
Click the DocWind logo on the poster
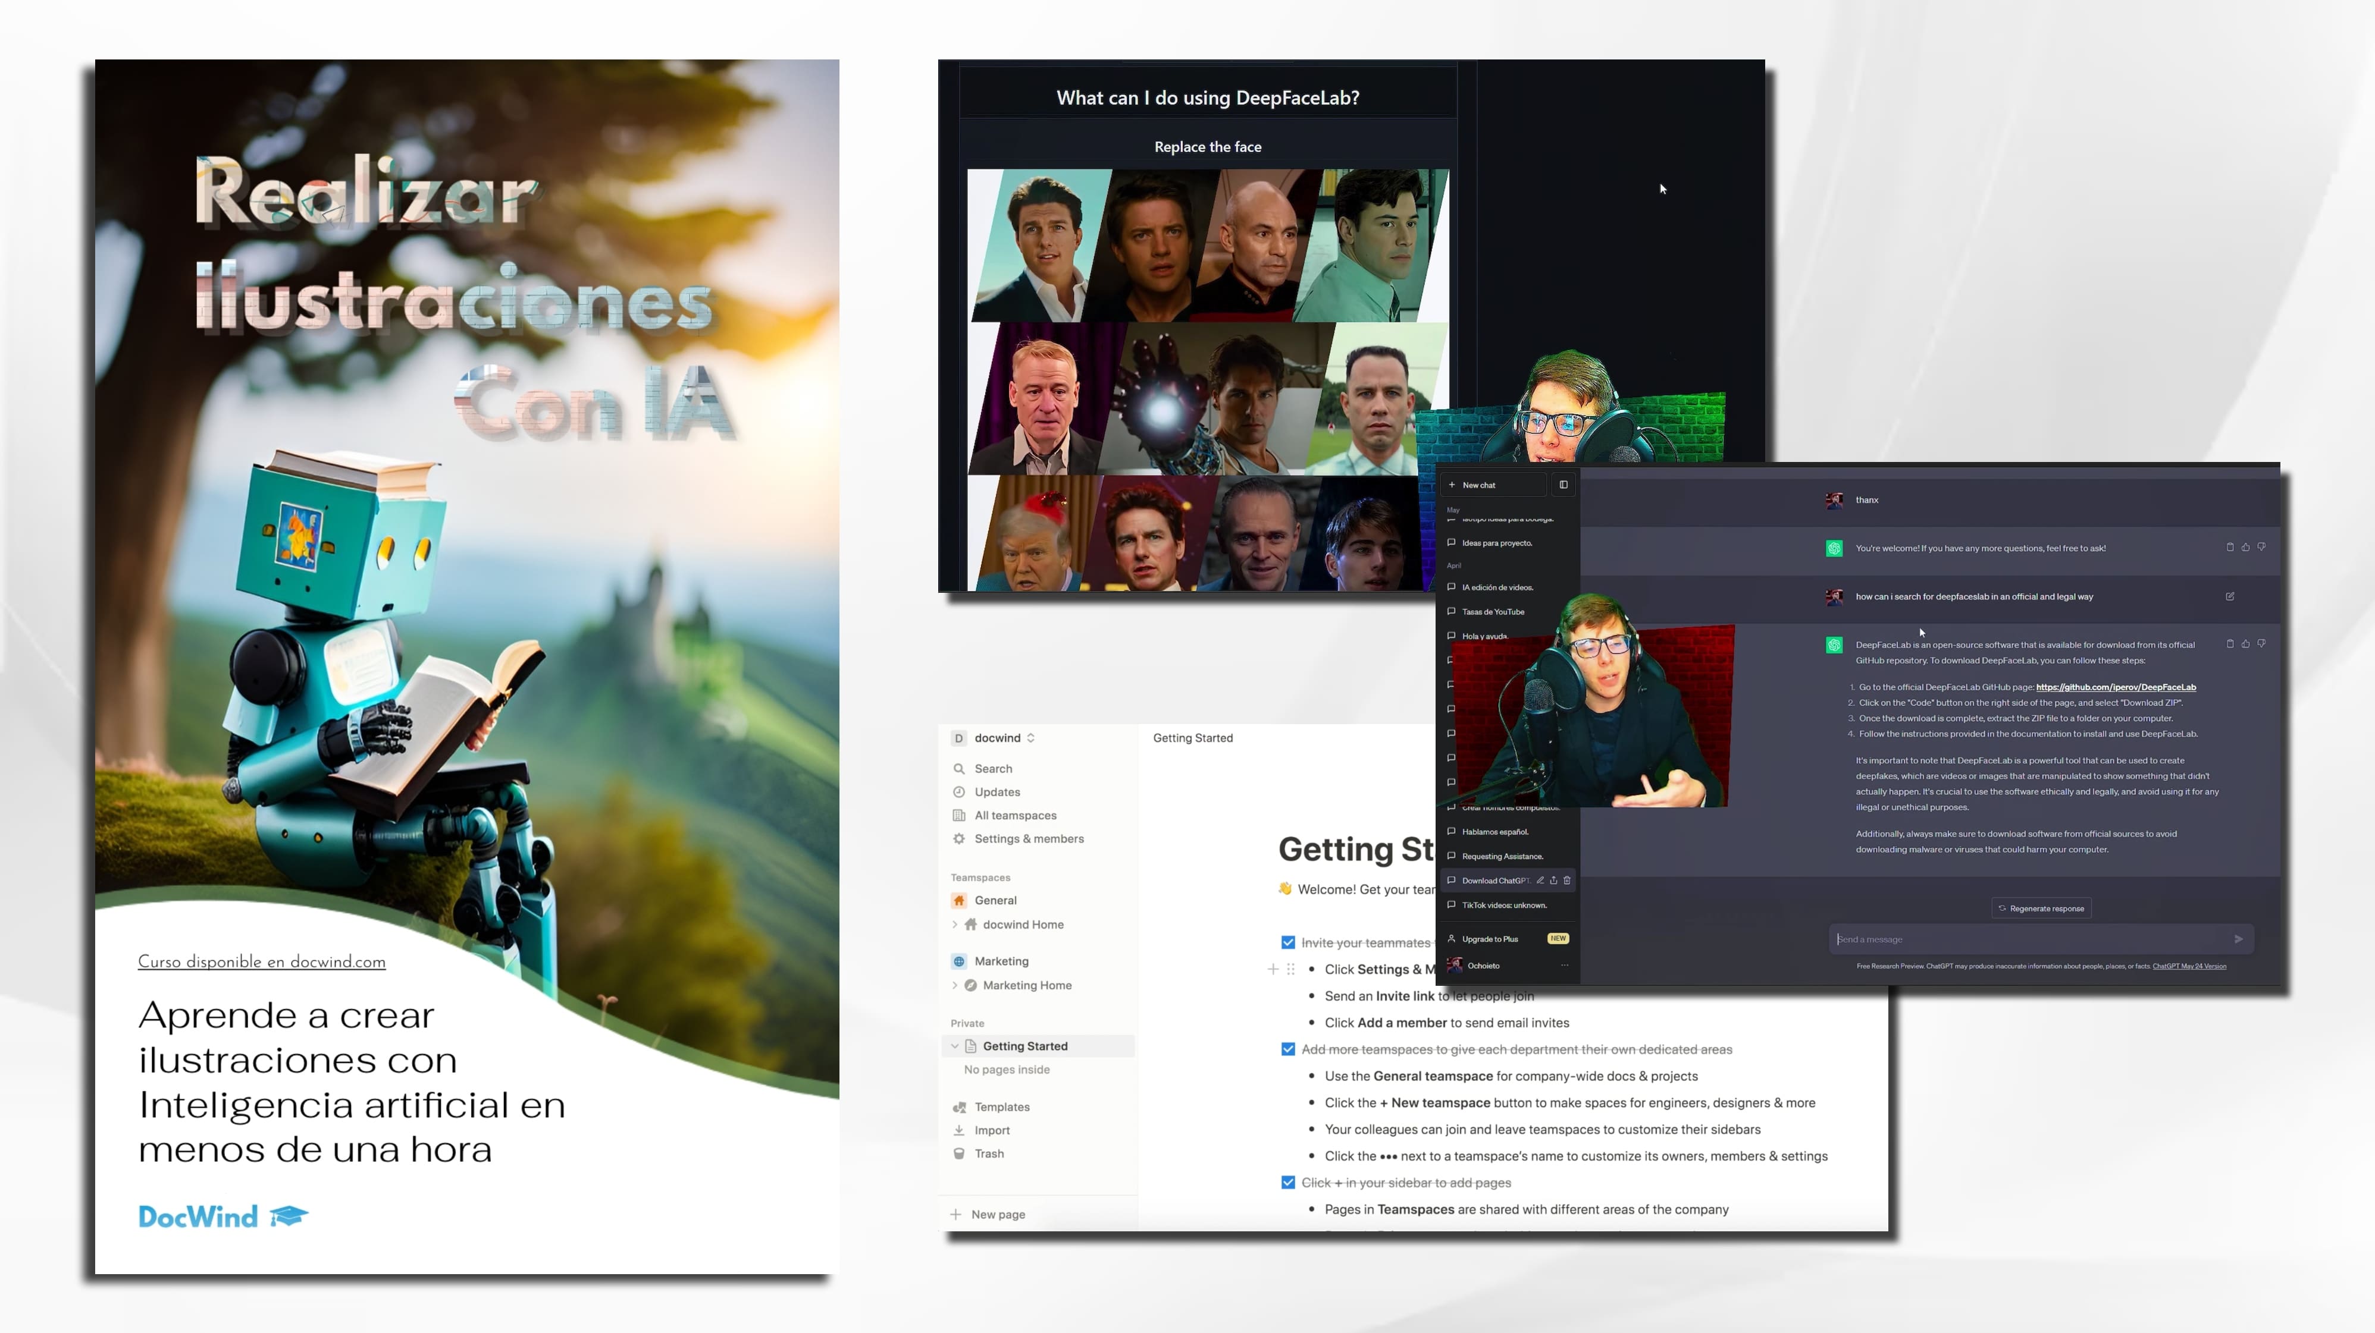click(x=223, y=1218)
